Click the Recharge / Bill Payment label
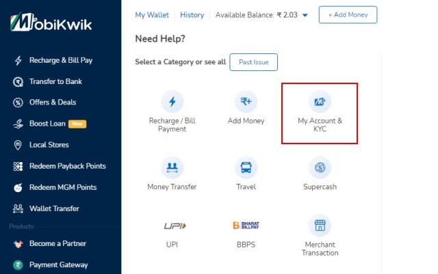The height and width of the screenshot is (274, 438). (x=172, y=125)
